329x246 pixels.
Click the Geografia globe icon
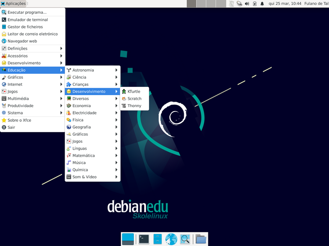click(x=69, y=127)
